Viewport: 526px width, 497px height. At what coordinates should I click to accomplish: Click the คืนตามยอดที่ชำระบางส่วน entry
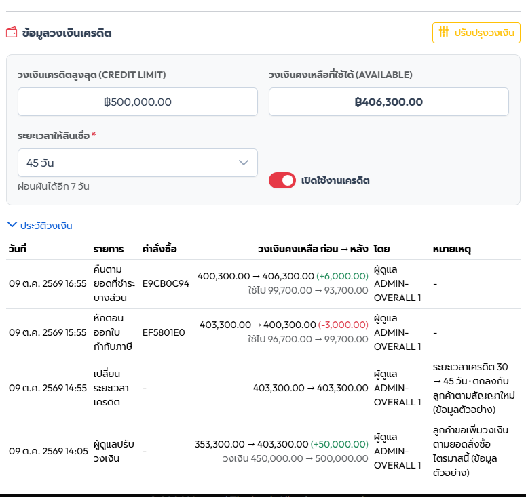[114, 283]
